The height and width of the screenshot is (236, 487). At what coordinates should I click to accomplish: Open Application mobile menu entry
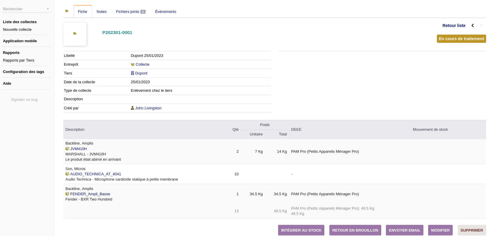click(20, 41)
